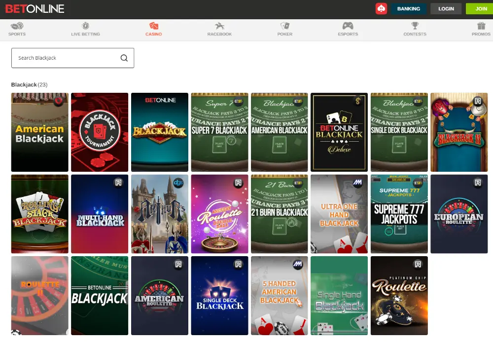Open the Racebook section

click(219, 30)
